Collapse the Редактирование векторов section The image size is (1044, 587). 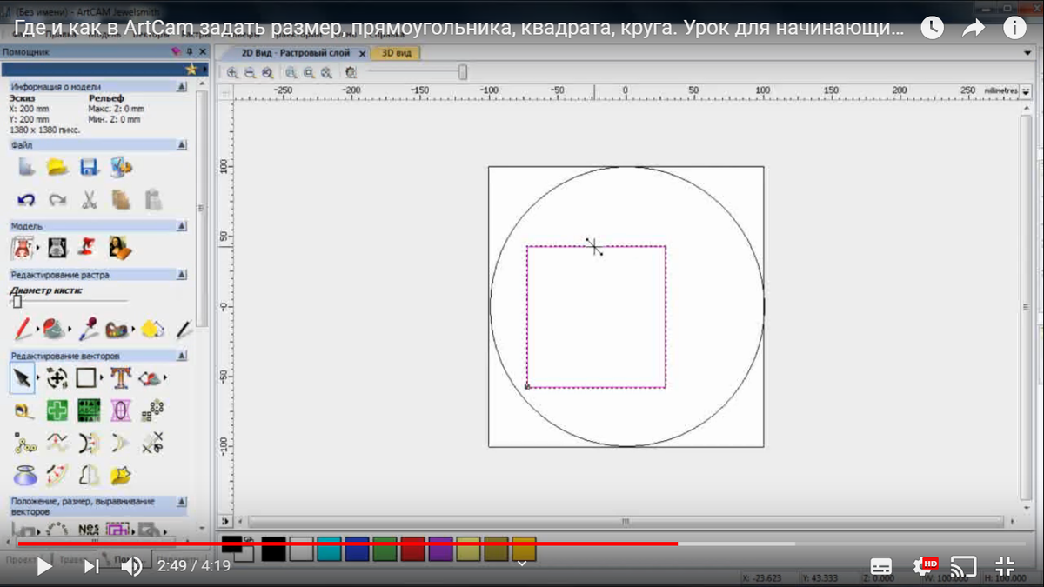coord(181,356)
